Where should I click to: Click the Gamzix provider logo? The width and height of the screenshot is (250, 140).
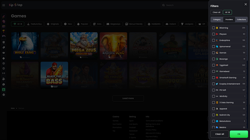(x=217, y=53)
